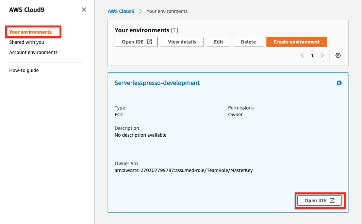Go to the previous page of environments
The height and width of the screenshot is (224, 362).
pyautogui.click(x=302, y=55)
